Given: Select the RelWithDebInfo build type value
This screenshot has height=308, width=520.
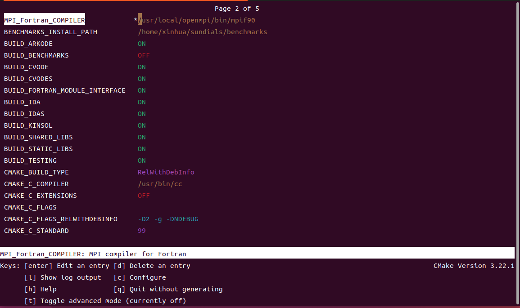Looking at the screenshot, I should coord(166,172).
